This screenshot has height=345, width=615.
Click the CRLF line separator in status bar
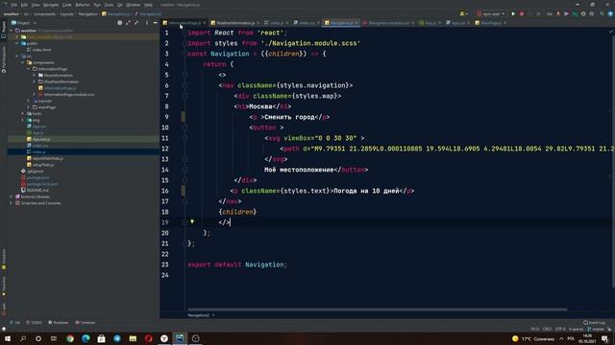547,329
